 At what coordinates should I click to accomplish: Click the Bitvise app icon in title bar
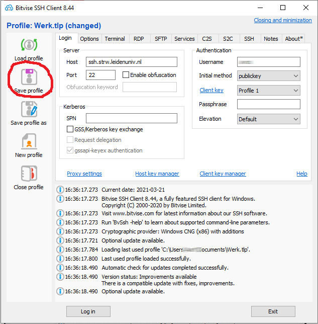[x=9, y=8]
